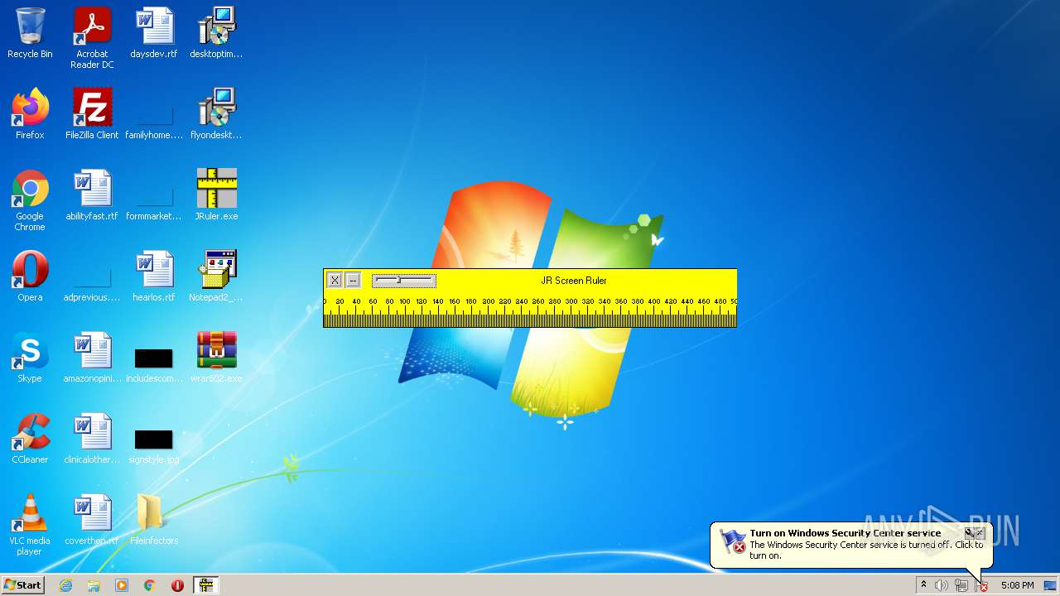Launch CCleaner desktop shortcut
Viewport: 1060px width, 596px height.
[x=30, y=439]
